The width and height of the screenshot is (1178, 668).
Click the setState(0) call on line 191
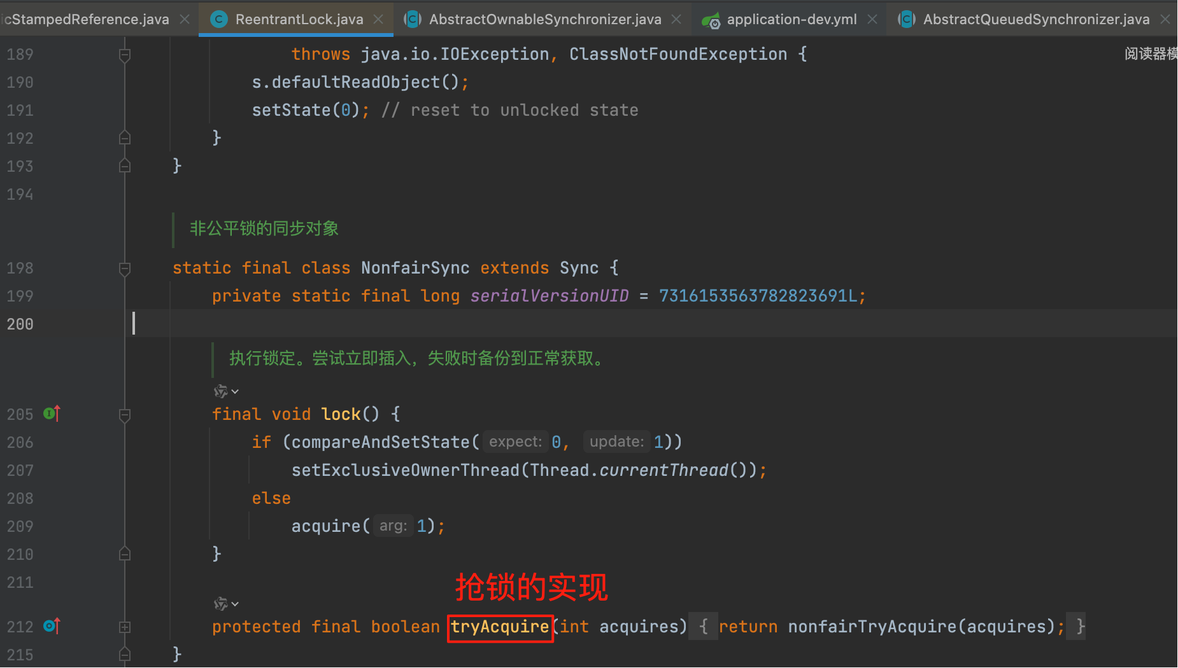[306, 110]
